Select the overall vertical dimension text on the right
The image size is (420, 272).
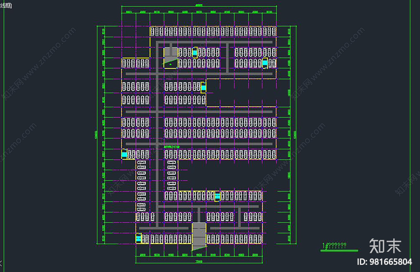(295, 135)
